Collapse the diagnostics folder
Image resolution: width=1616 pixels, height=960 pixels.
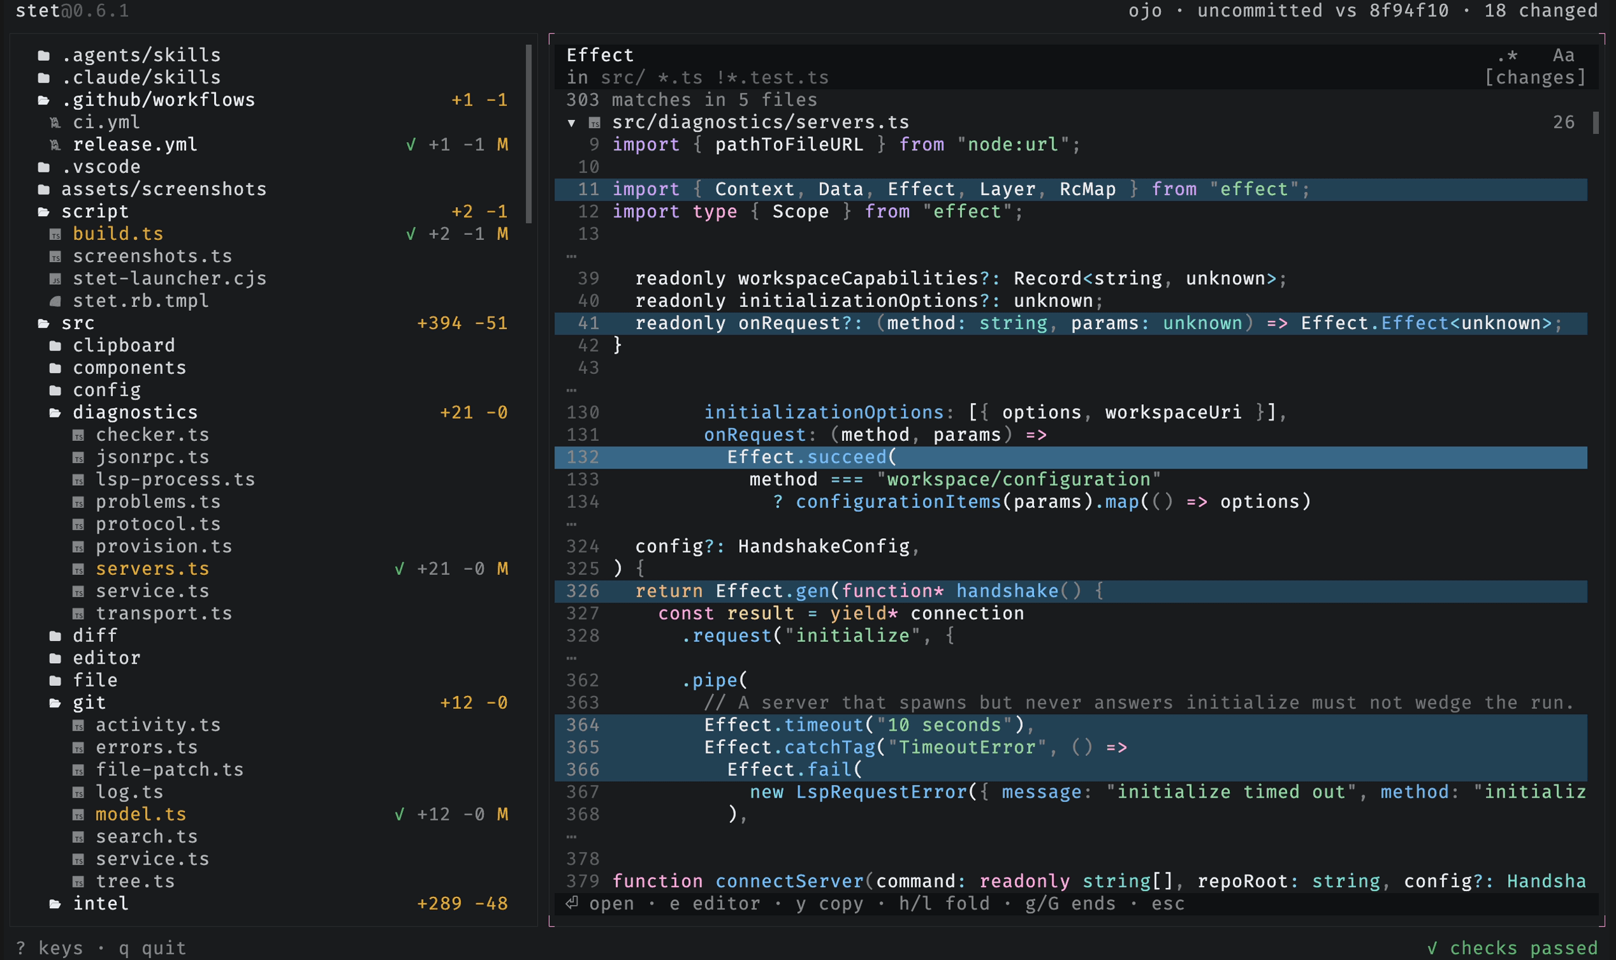click(56, 412)
